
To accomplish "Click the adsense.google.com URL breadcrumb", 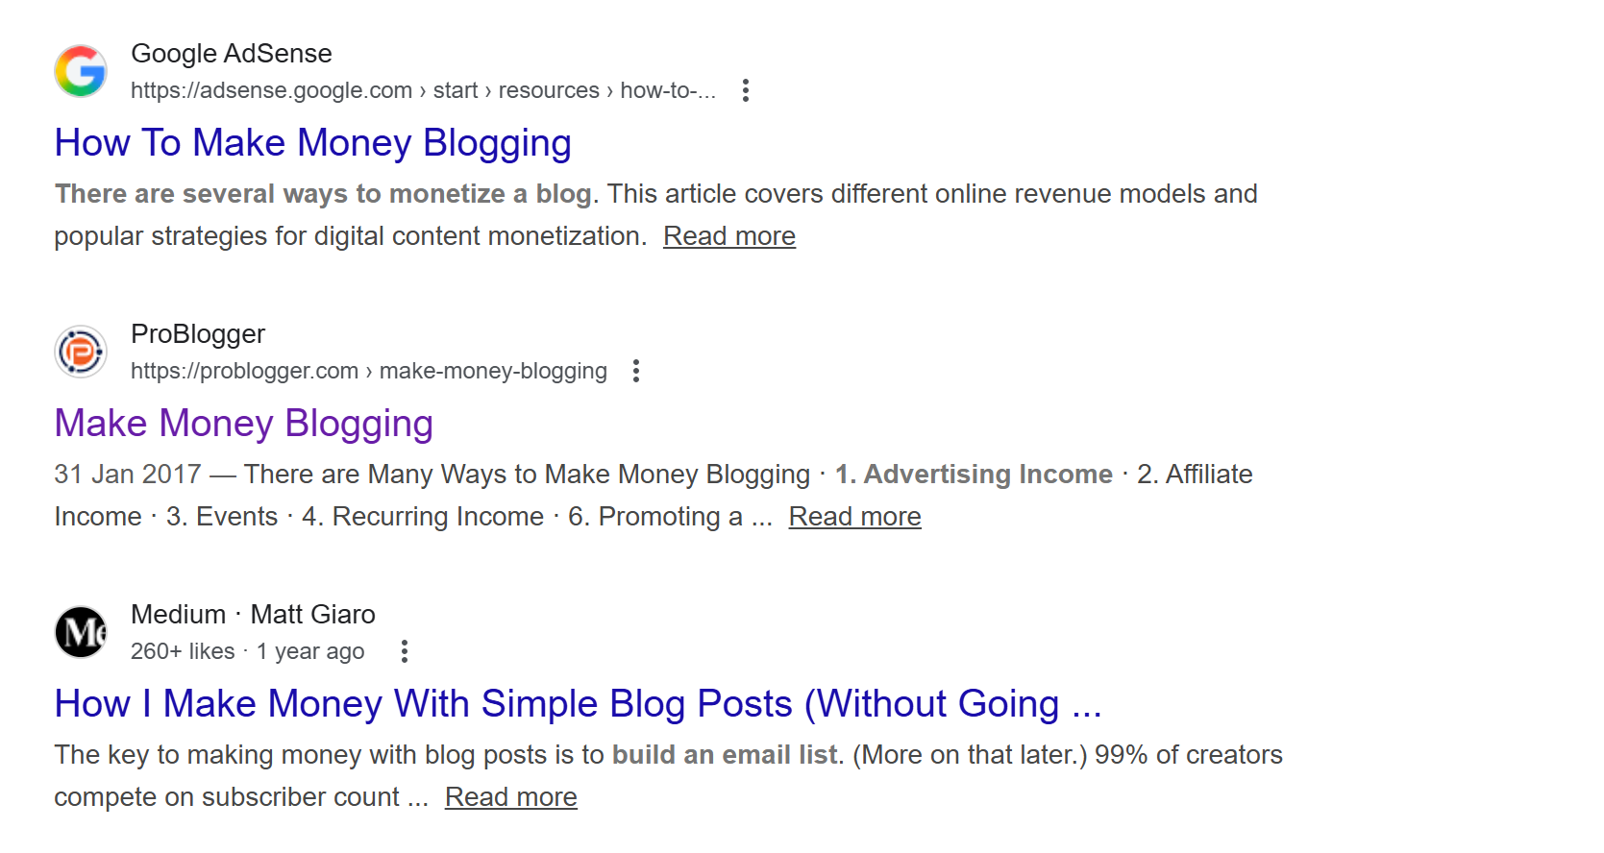I will (424, 90).
